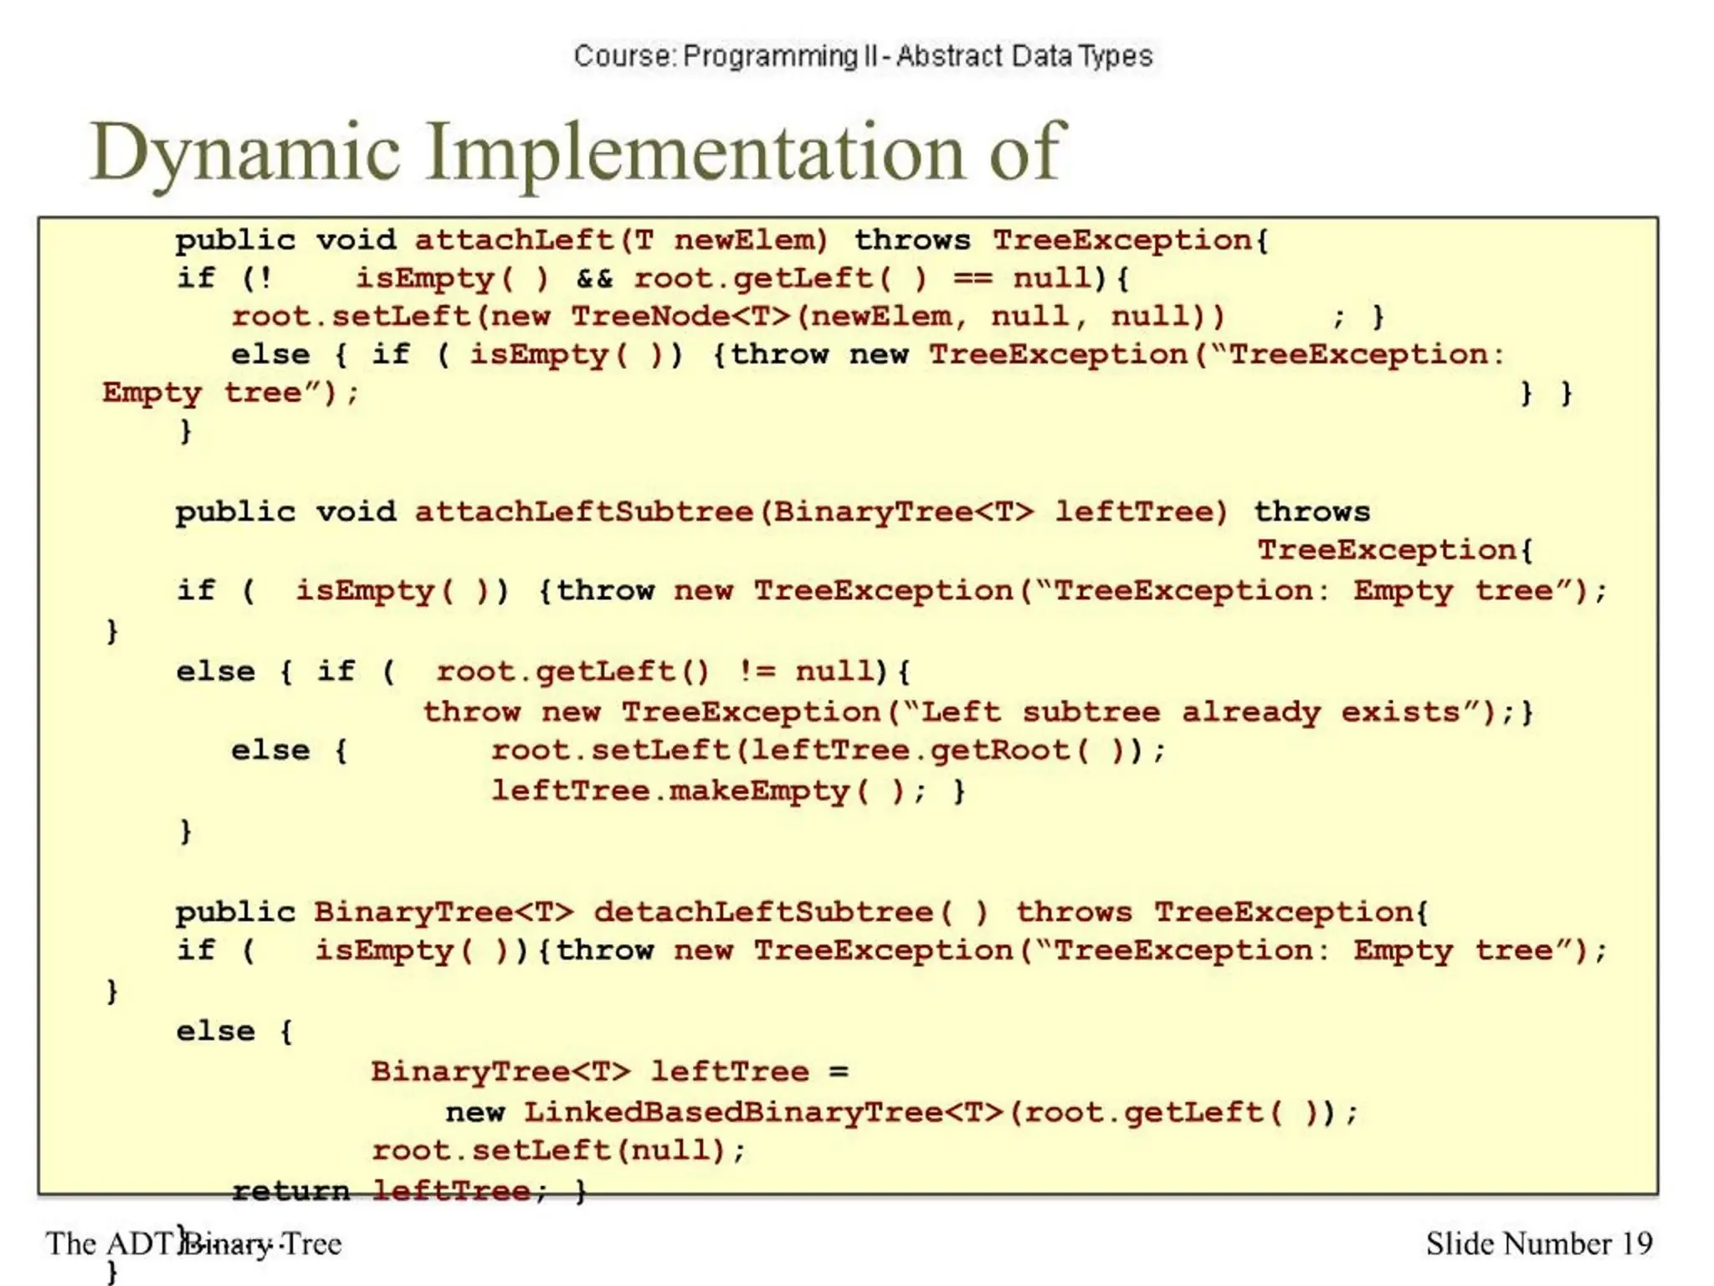This screenshot has width=1714, height=1286.
Task: Click 'Slide Number 19' footer text
Action: point(1538,1243)
